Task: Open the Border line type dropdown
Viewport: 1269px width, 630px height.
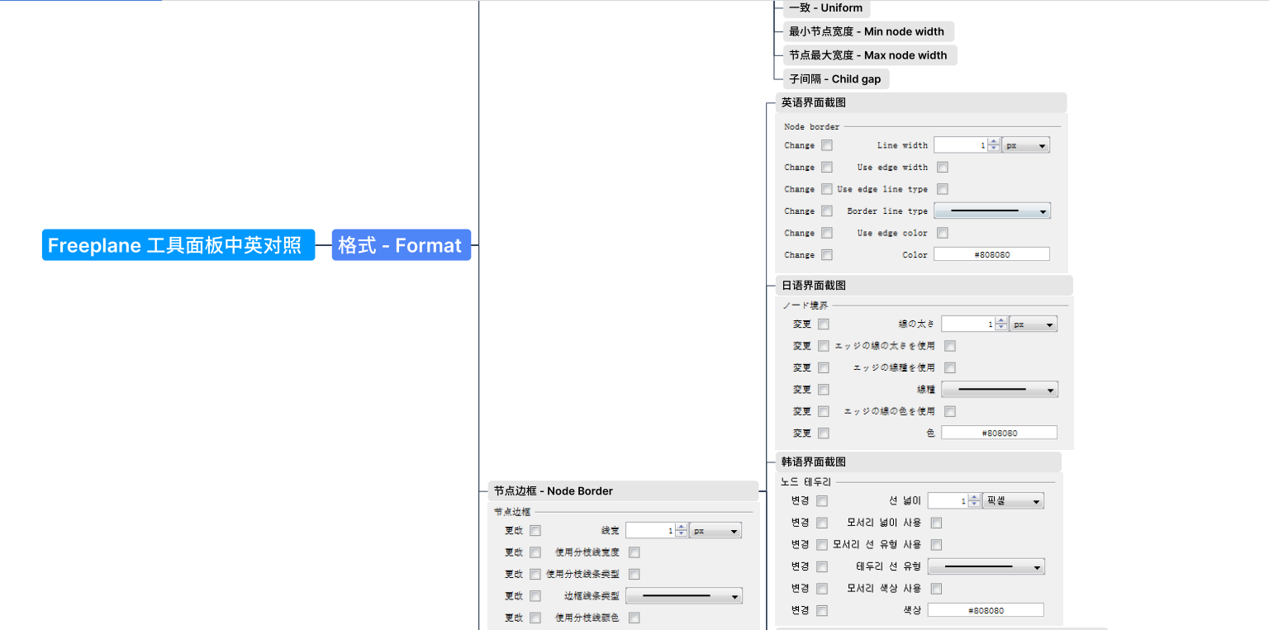Action: 991,211
